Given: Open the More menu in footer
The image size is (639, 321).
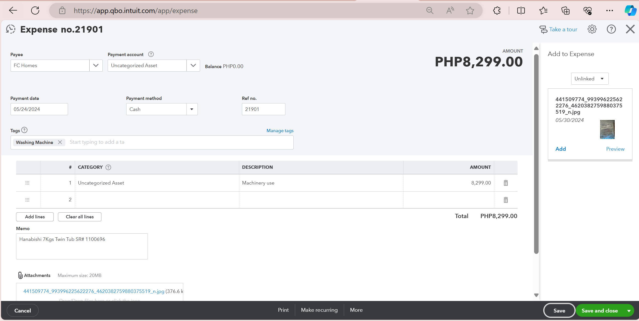Looking at the screenshot, I should pyautogui.click(x=356, y=310).
